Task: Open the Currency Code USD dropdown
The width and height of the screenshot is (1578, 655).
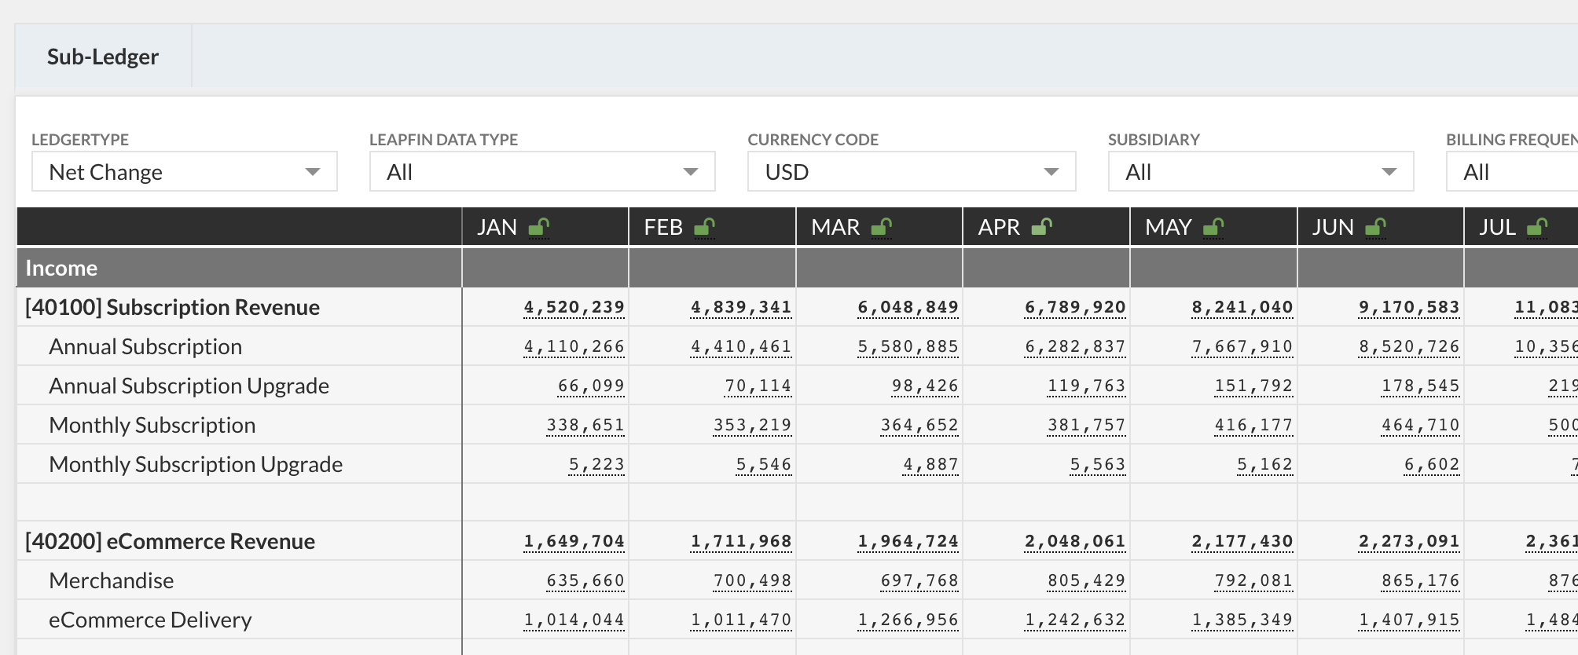Action: (912, 171)
